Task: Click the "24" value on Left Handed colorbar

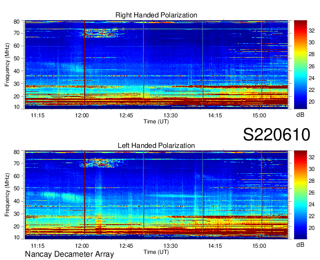Action: [x=312, y=204]
